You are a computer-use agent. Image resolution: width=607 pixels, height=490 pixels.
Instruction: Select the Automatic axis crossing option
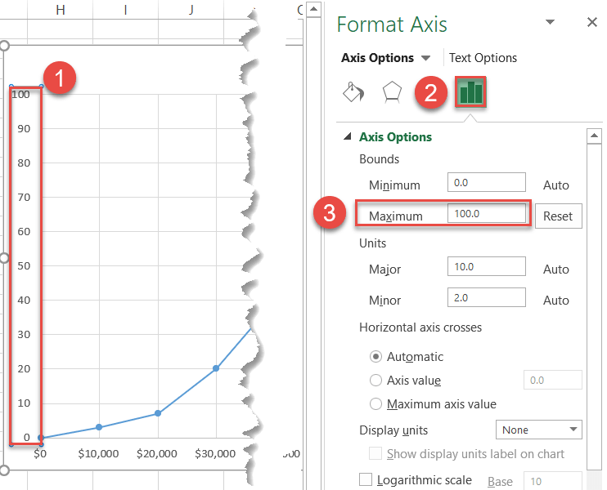click(375, 356)
